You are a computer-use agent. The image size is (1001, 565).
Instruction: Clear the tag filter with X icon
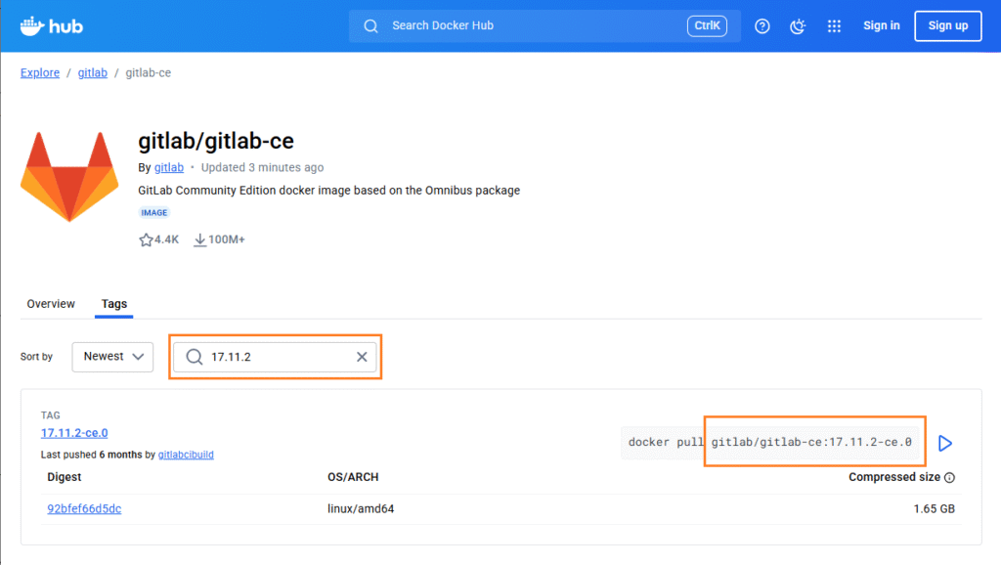pos(362,358)
